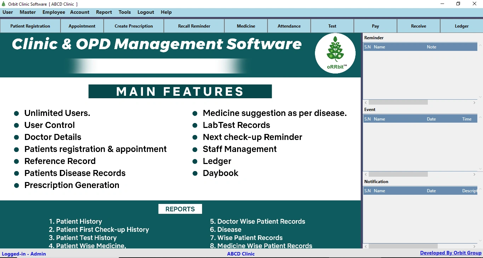Image resolution: width=483 pixels, height=258 pixels.
Task: Sort Notification list by Date column
Action: pos(431,190)
